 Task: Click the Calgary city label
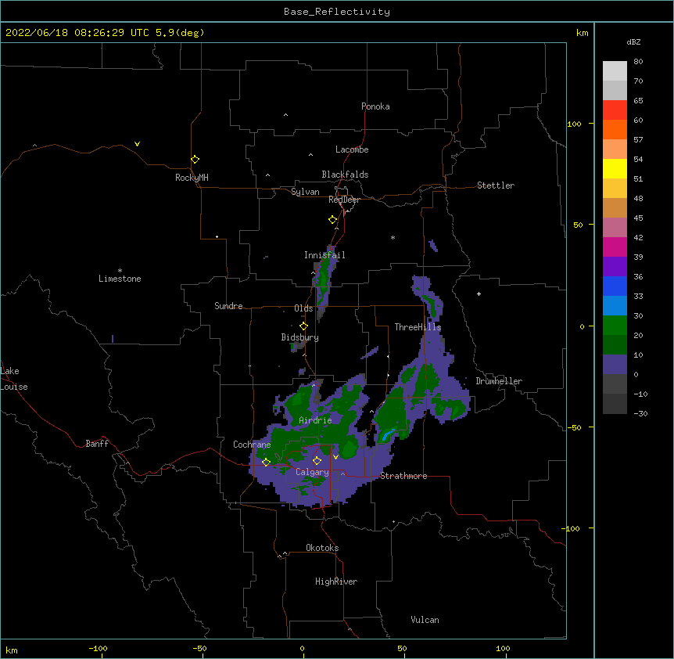click(x=313, y=472)
